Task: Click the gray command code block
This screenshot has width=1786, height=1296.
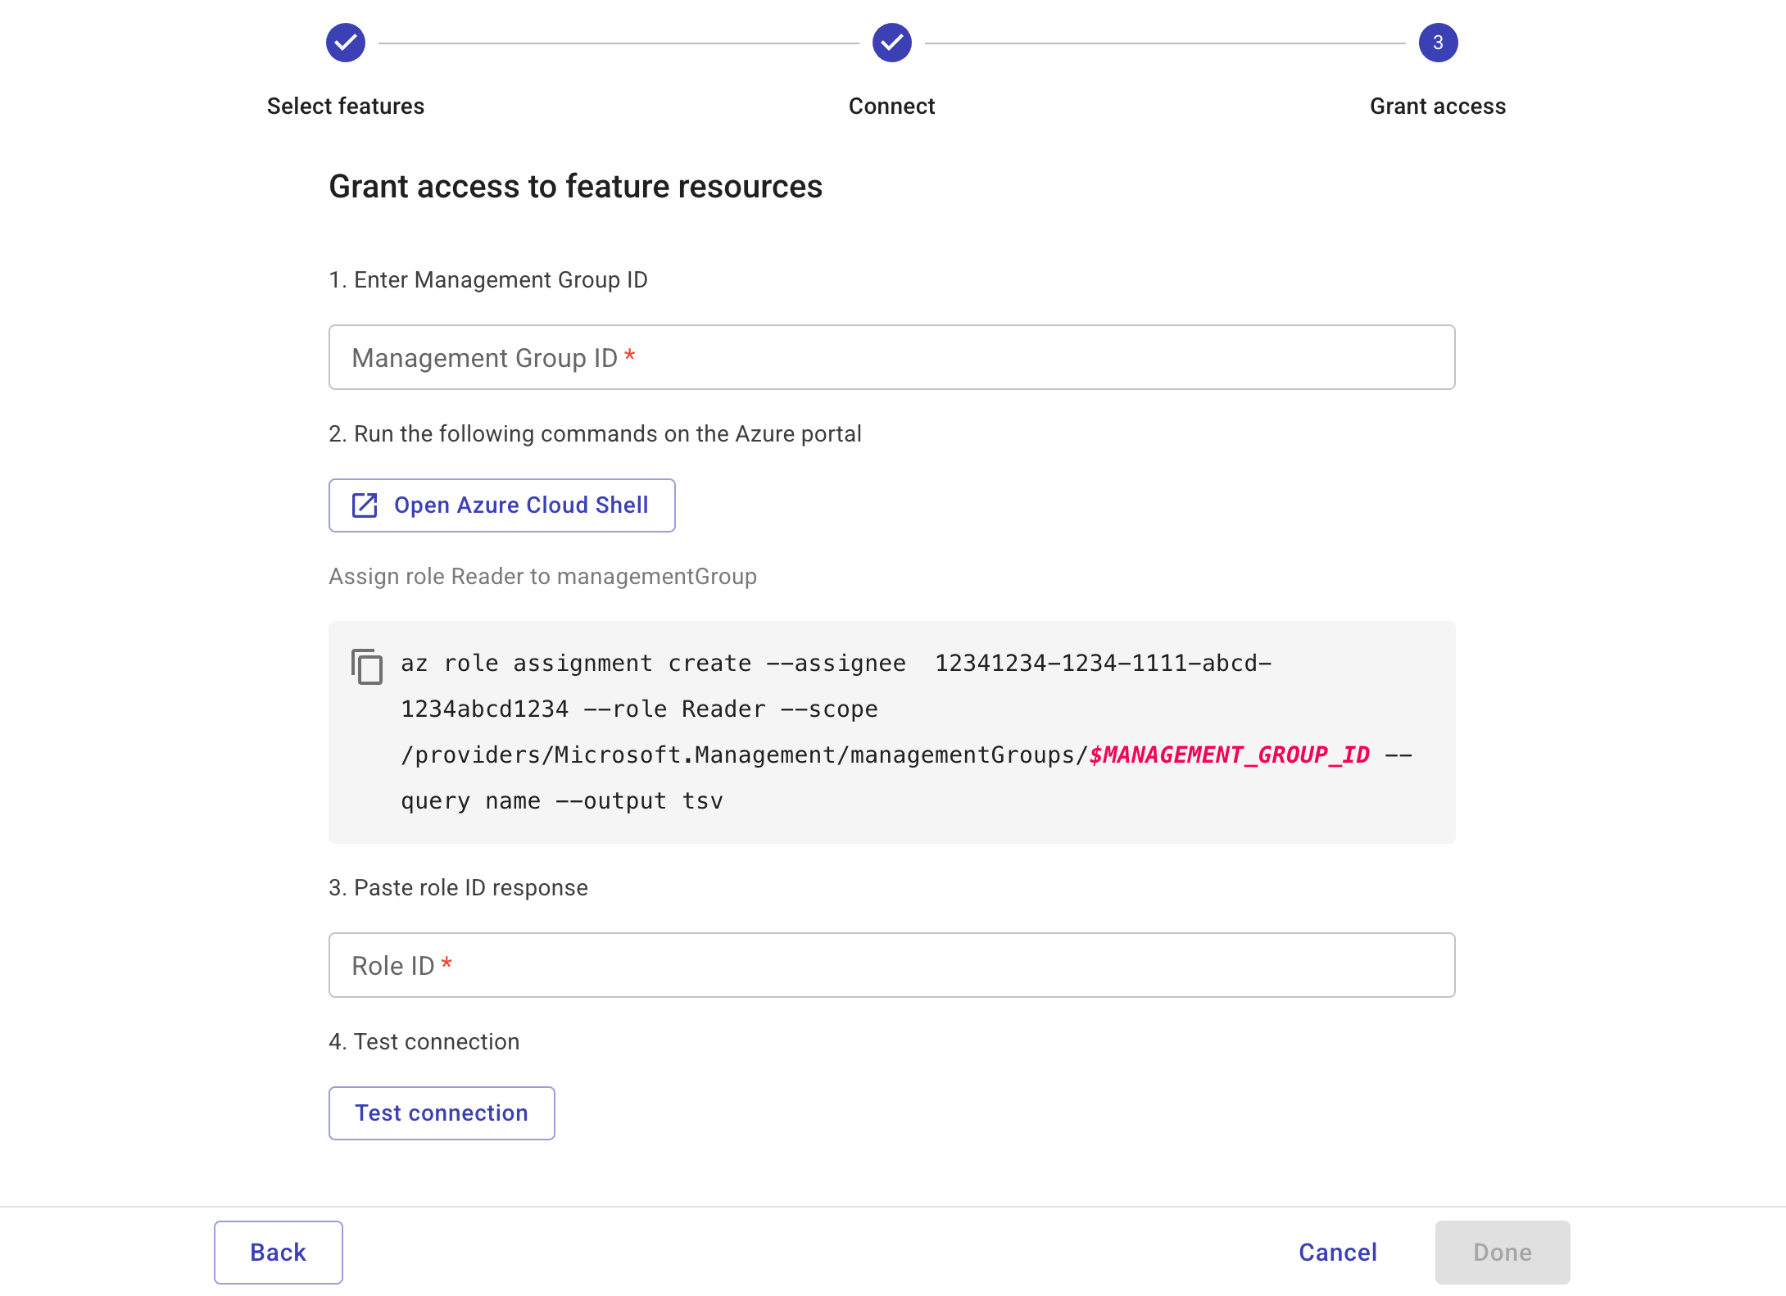Action: tap(891, 733)
